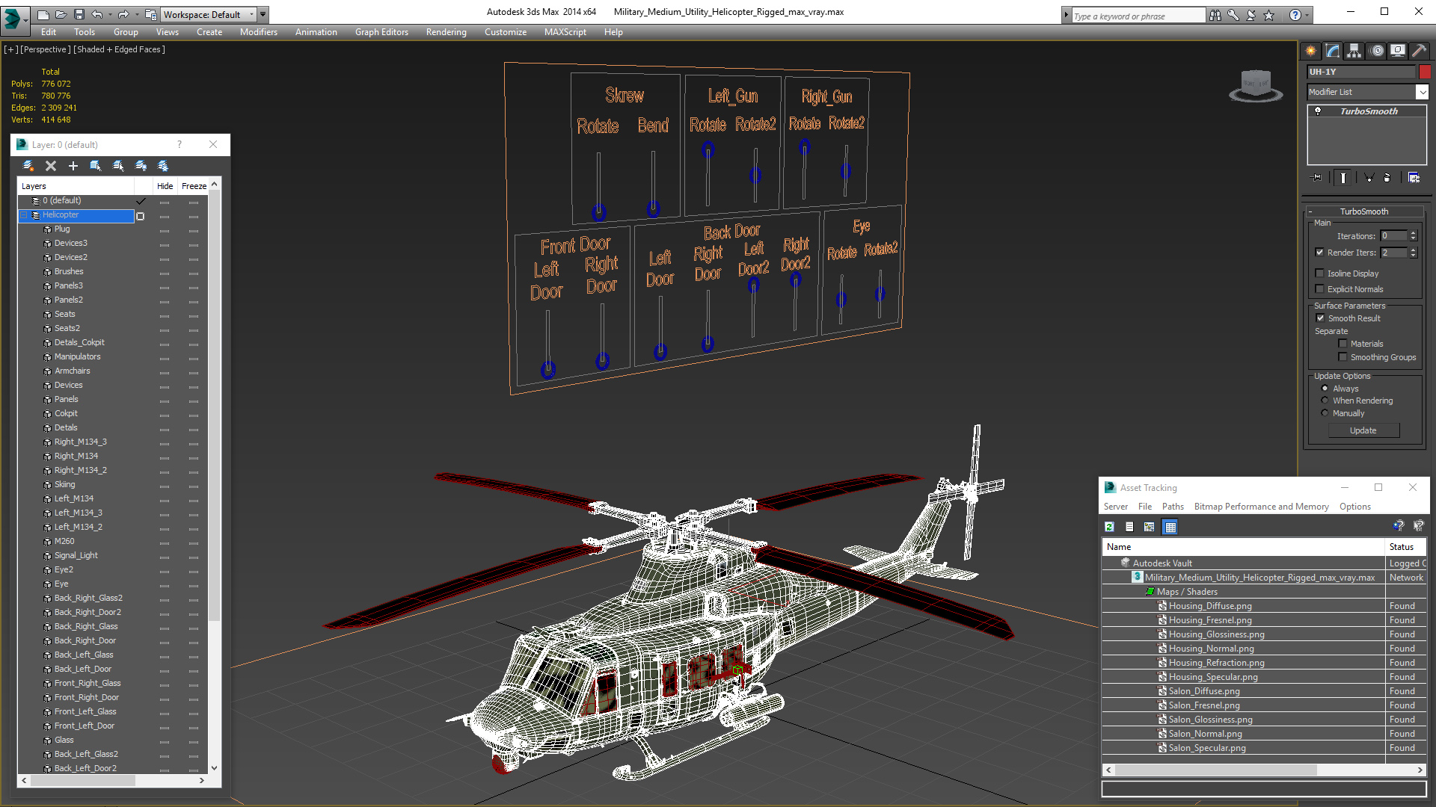Image resolution: width=1436 pixels, height=807 pixels.
Task: Click the Shaded + Edged Faces viewport label
Action: point(119,49)
